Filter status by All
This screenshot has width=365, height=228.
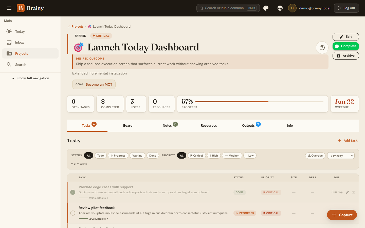88,156
